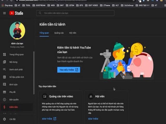Click the piggy bank illustration
This screenshot has width=166, height=124.
tap(141, 65)
